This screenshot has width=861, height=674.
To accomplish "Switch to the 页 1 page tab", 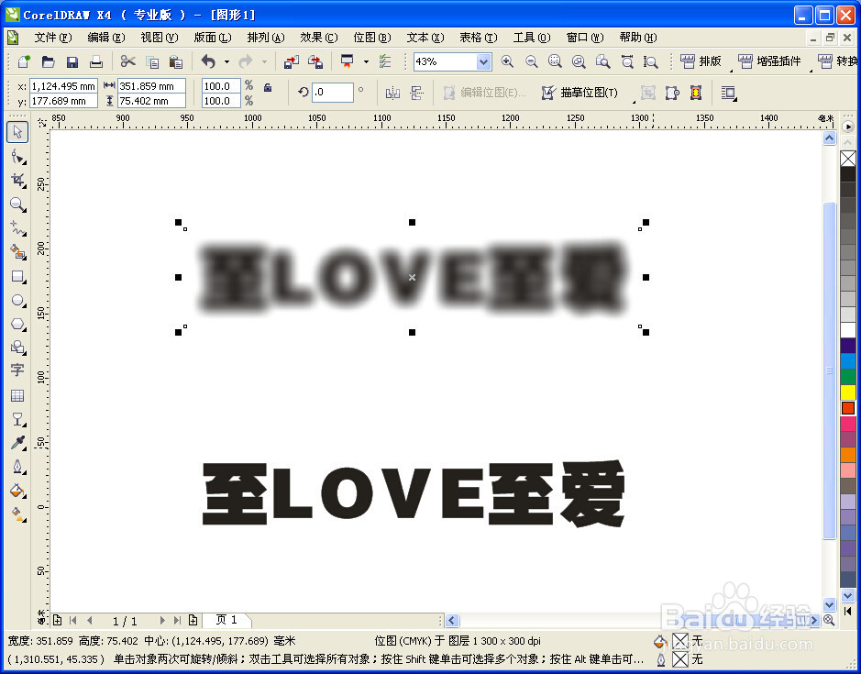I will point(225,620).
